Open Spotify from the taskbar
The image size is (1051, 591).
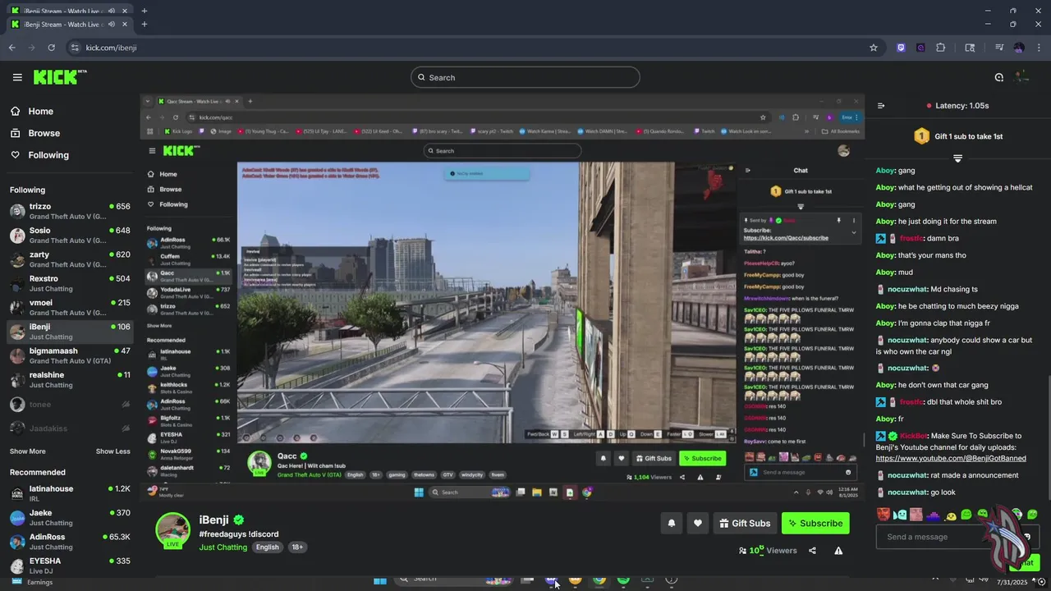click(623, 580)
